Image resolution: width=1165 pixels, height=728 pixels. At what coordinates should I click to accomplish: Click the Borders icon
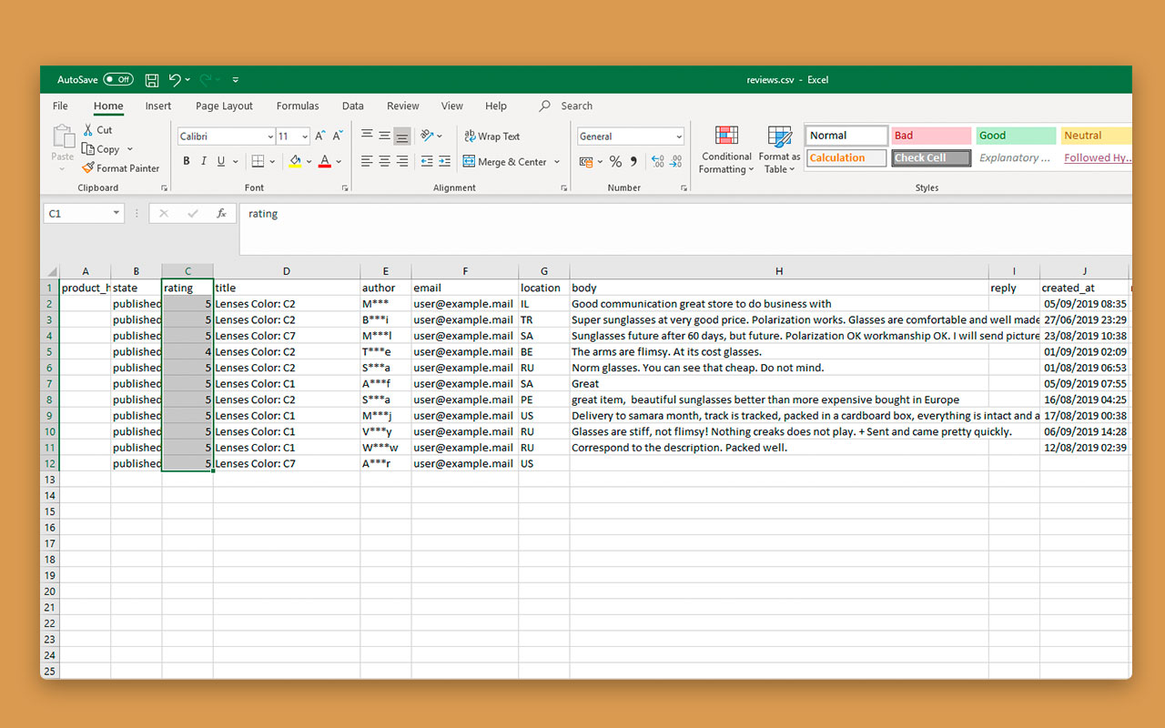click(x=258, y=162)
